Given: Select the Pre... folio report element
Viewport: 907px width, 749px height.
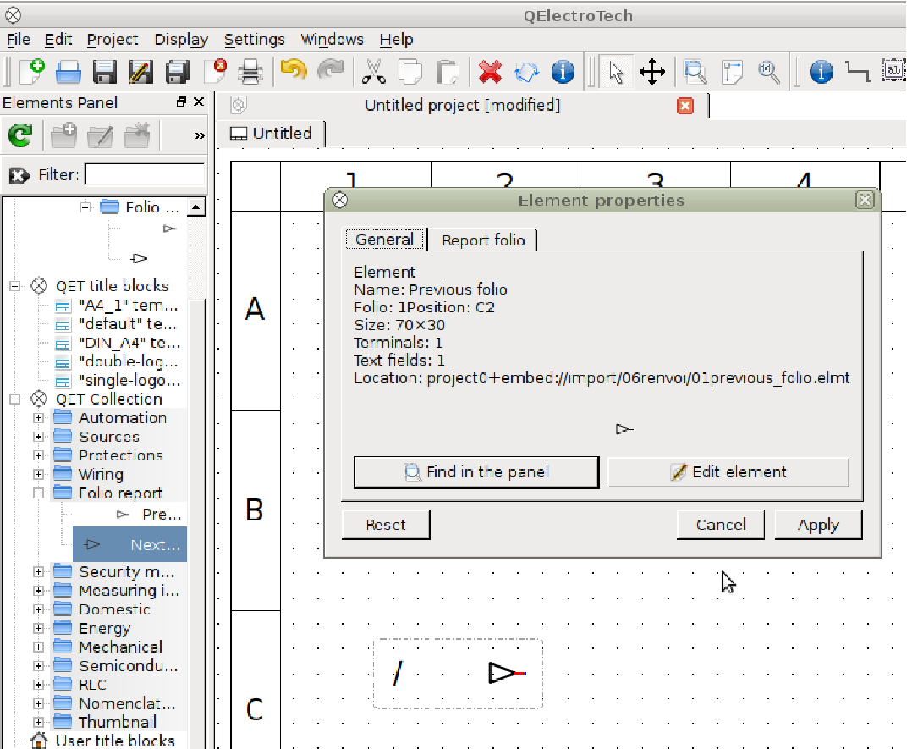Looking at the screenshot, I should tap(149, 514).
